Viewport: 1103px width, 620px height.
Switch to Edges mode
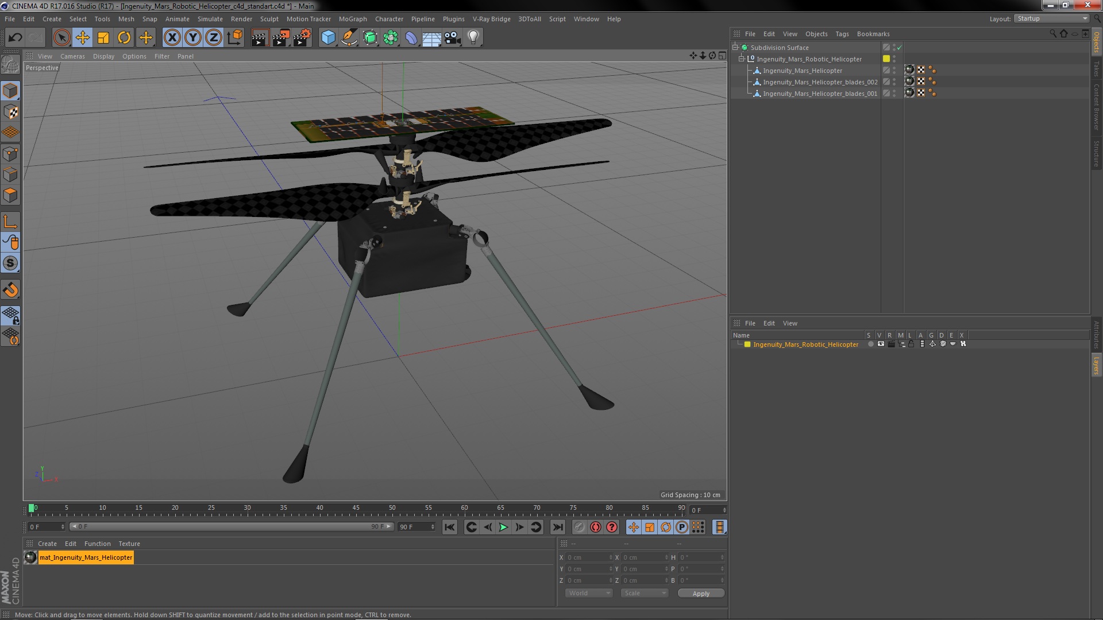pos(10,175)
